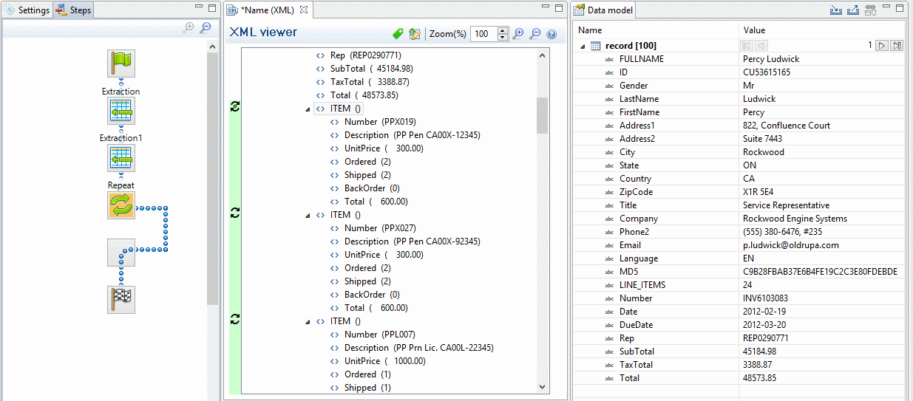Select the Extraction1 step icon

click(x=121, y=158)
